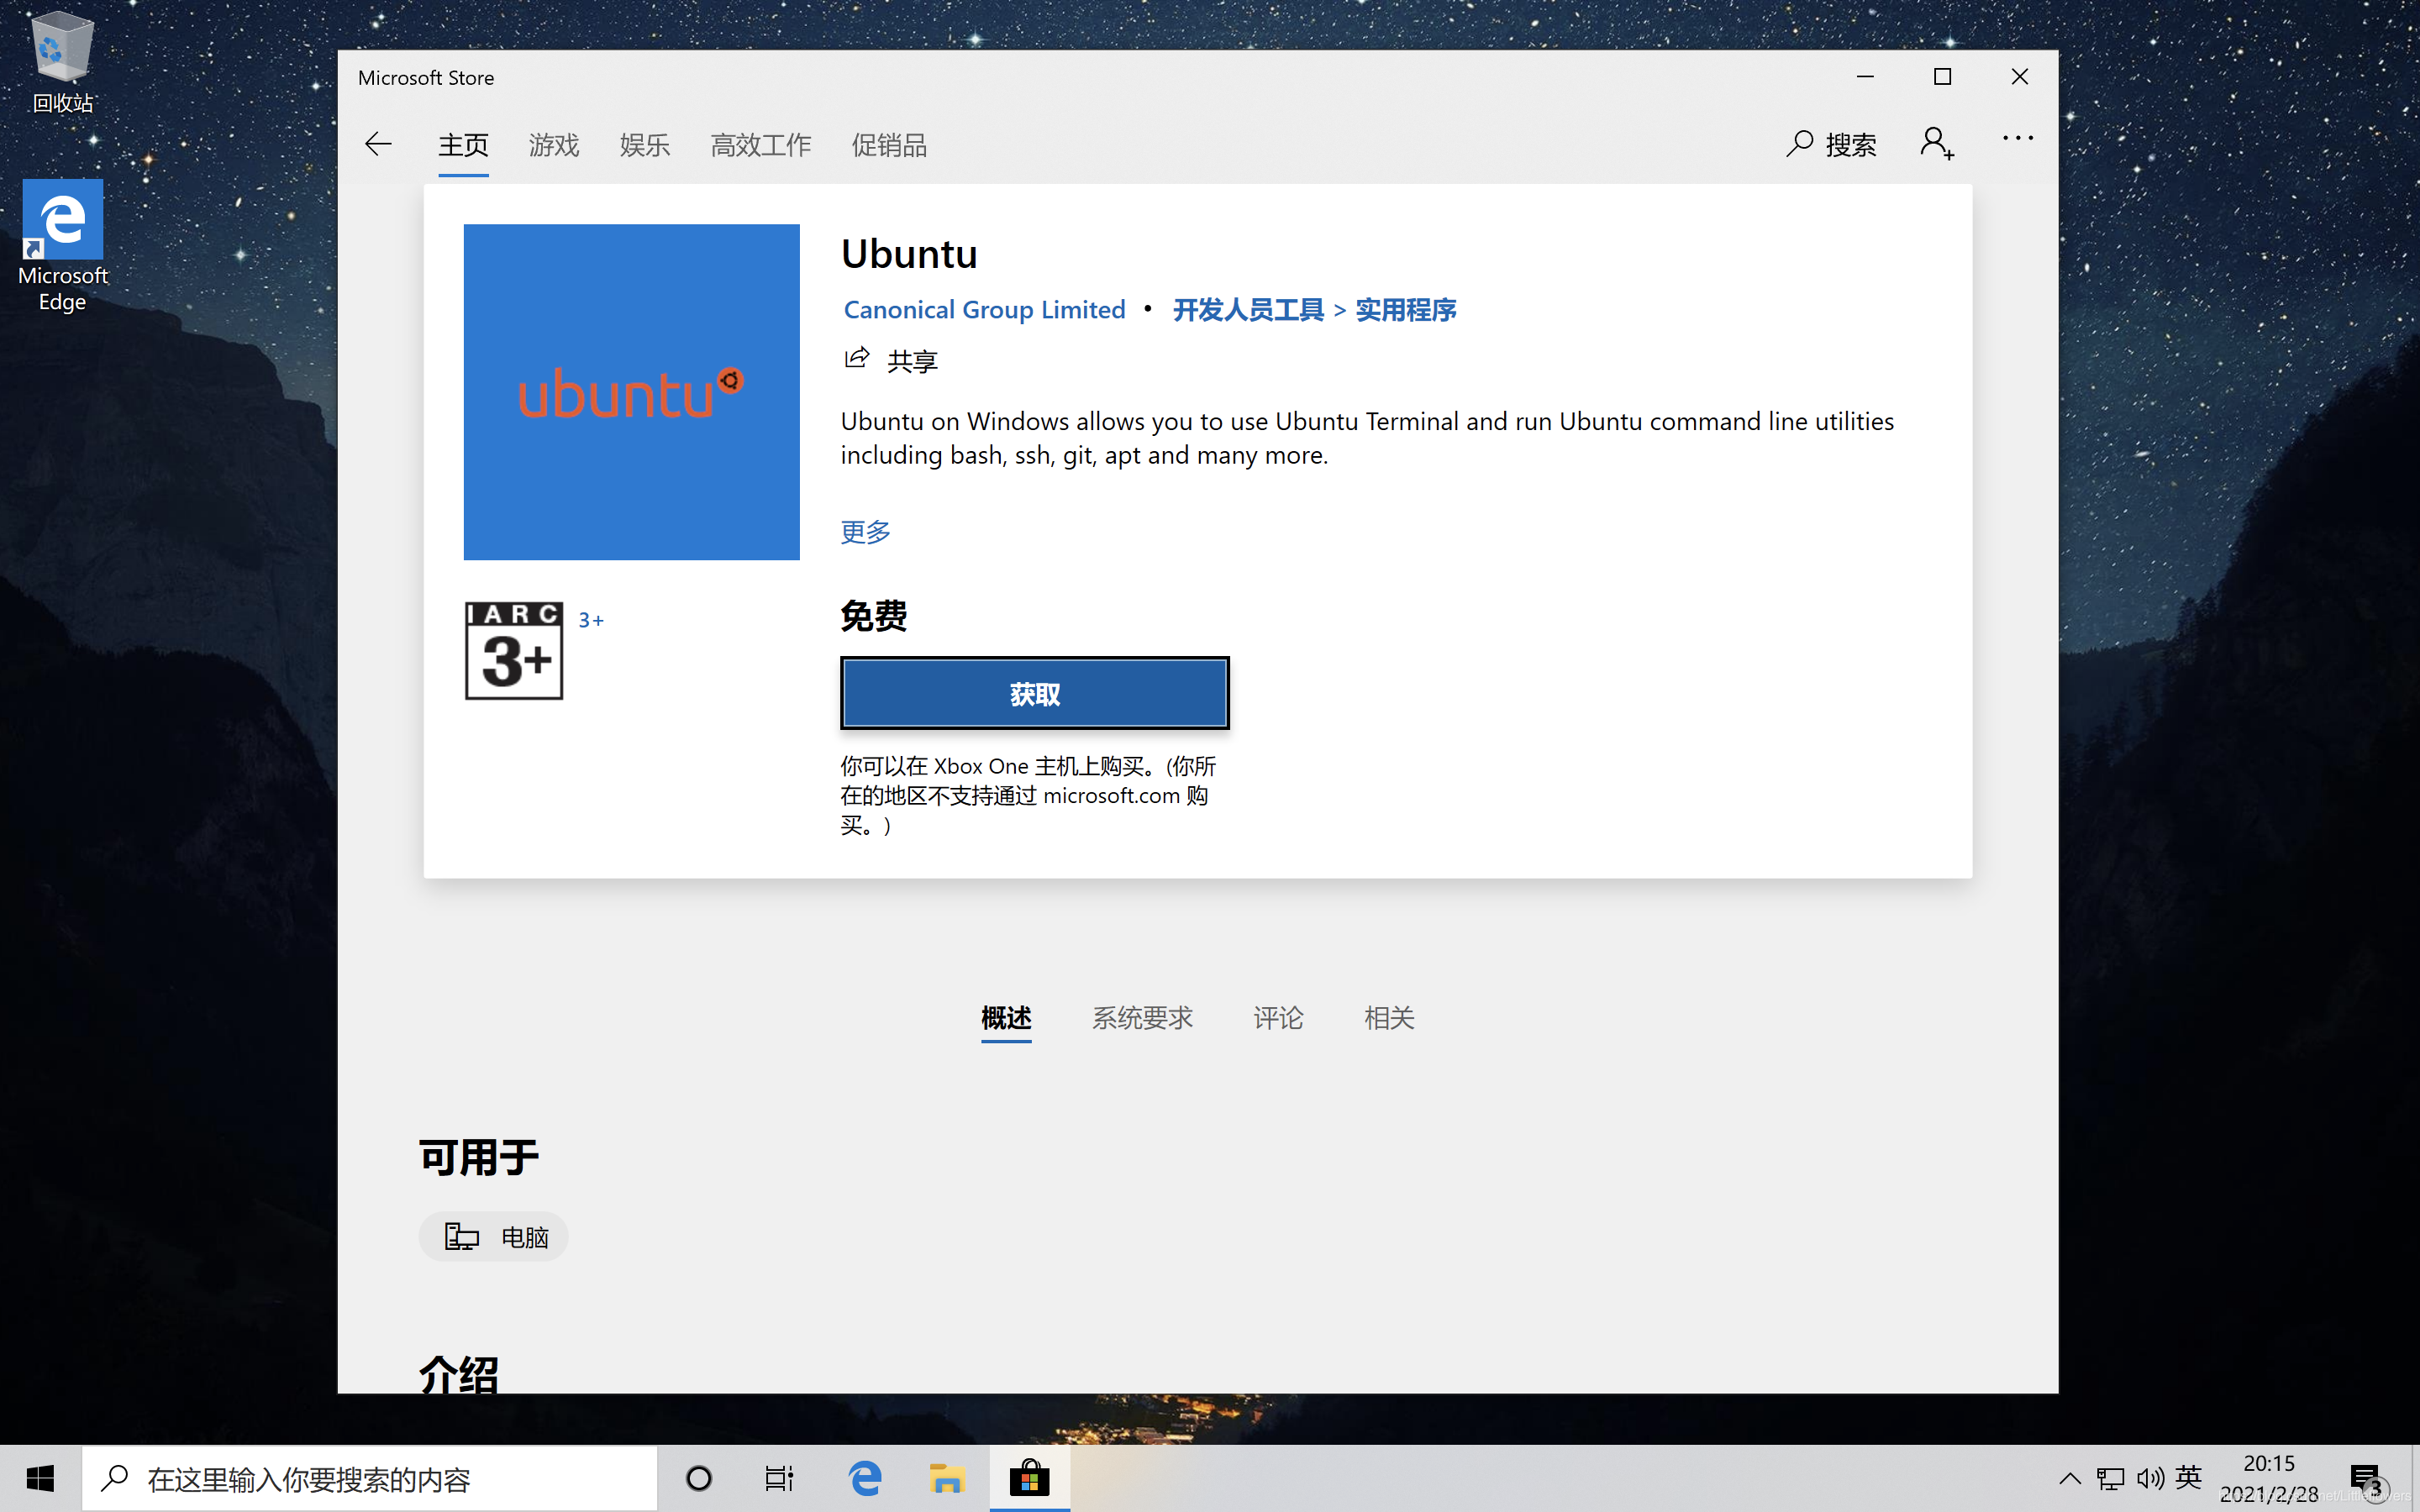Click the Cortana circle icon
The height and width of the screenshot is (1512, 2420).
point(699,1478)
